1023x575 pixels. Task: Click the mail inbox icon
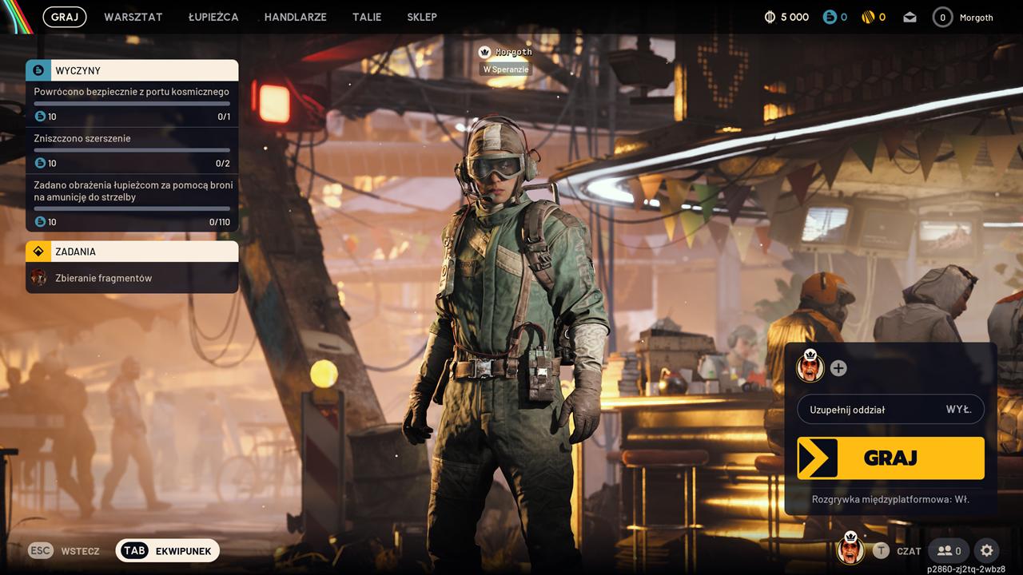click(910, 17)
